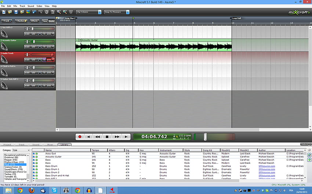Image resolution: width=312 pixels, height=194 pixels.
Task: Arm the Guitar Solo Riff 3 track
Action: click(49, 85)
